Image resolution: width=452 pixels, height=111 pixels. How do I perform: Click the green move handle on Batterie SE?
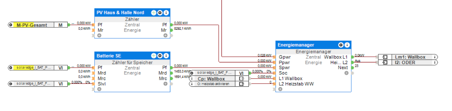pyautogui.click(x=154, y=56)
